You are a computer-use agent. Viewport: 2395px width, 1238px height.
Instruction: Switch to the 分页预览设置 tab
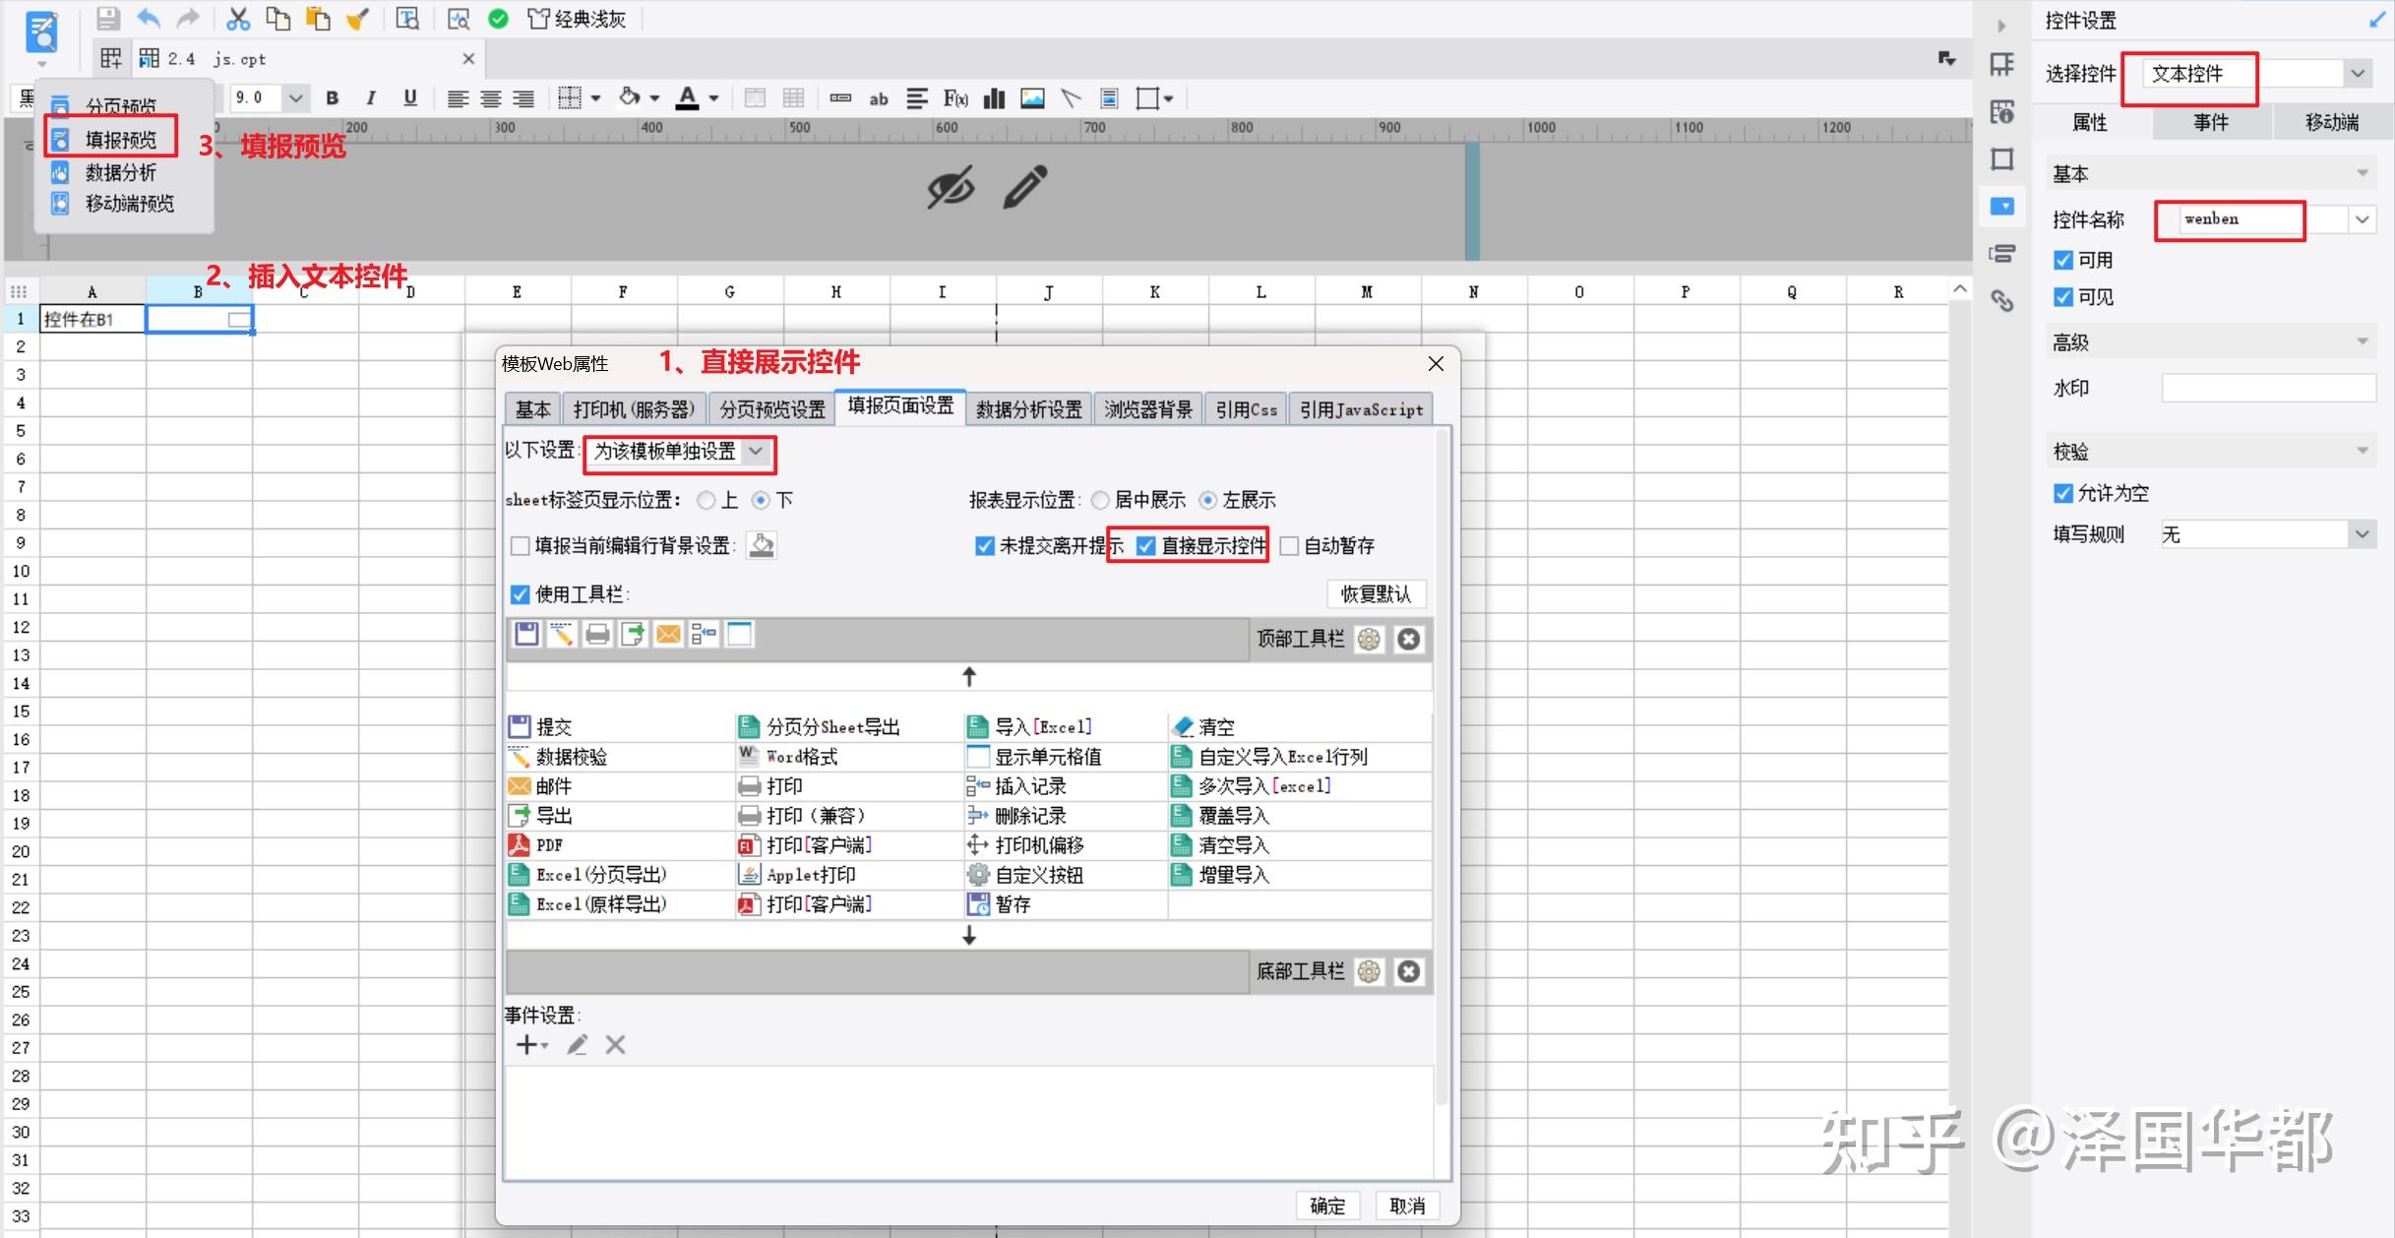click(772, 409)
